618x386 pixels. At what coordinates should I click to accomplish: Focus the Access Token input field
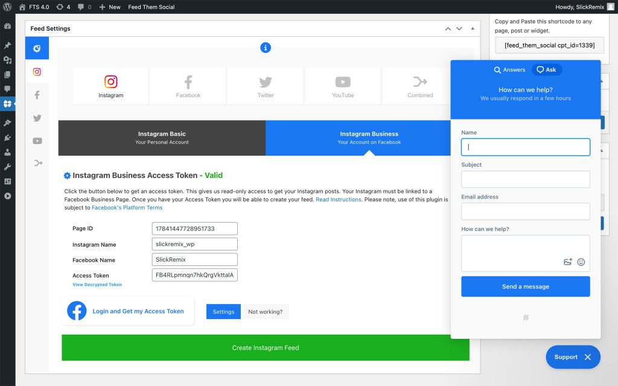click(195, 275)
